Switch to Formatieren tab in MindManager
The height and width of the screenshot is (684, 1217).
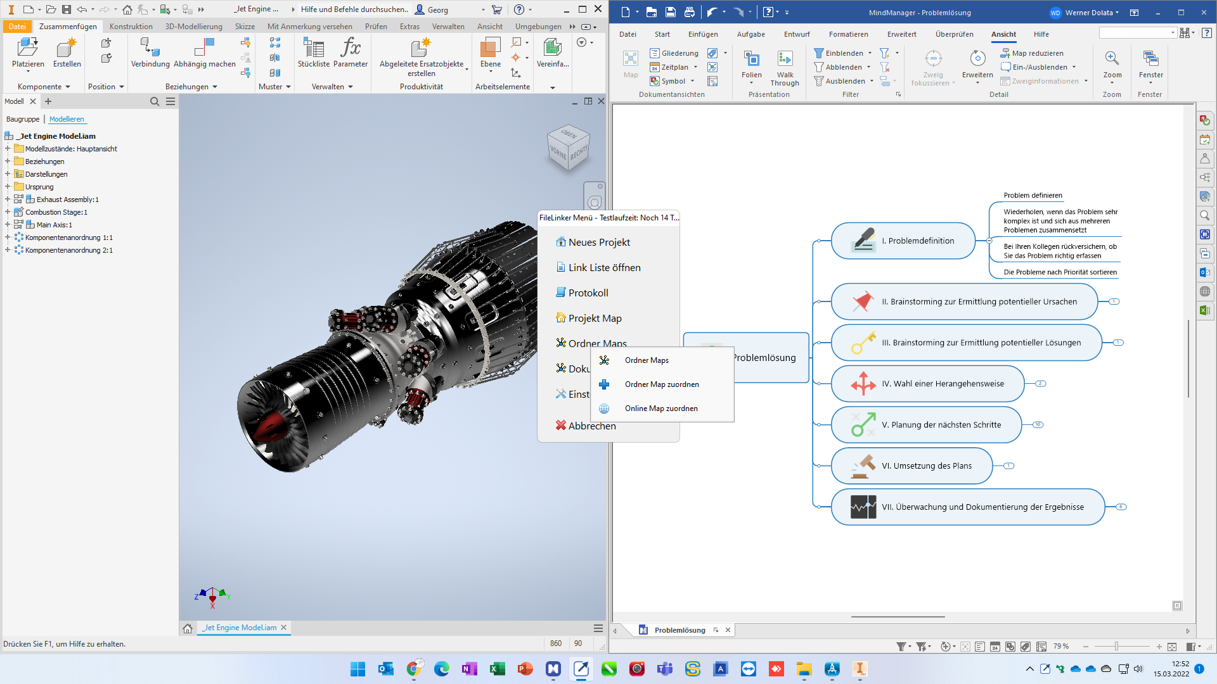[x=848, y=34]
